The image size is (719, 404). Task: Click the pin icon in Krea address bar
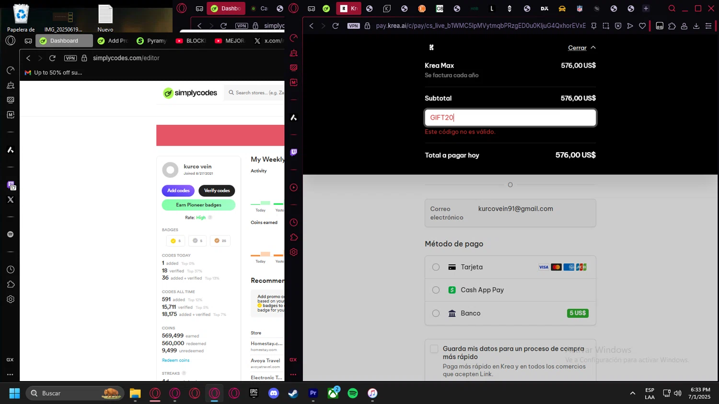pyautogui.click(x=594, y=26)
